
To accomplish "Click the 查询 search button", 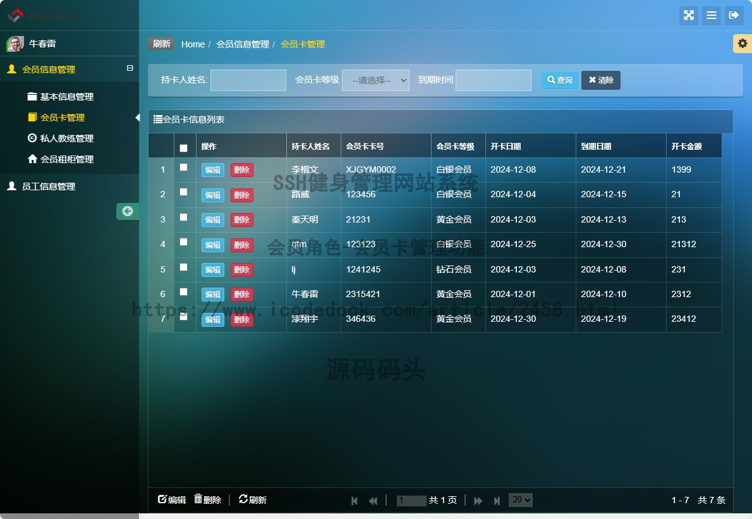I will [560, 80].
